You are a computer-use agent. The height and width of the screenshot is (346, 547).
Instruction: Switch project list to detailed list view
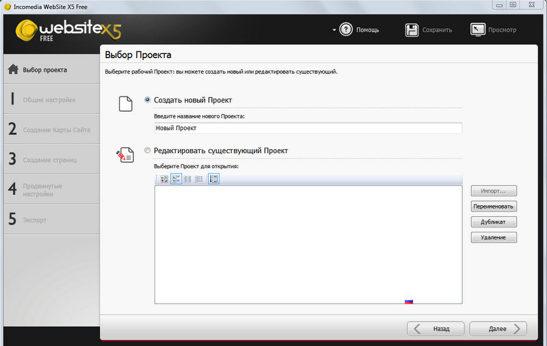coord(199,179)
